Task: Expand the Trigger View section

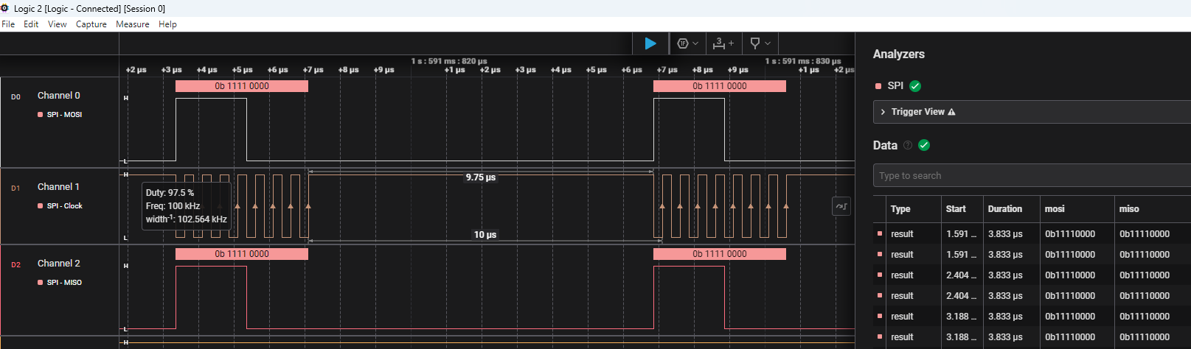Action: pyautogui.click(x=917, y=112)
